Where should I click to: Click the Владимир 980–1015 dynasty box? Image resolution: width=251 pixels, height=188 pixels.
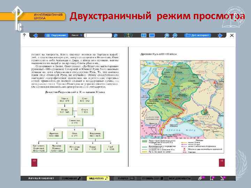(x=95, y=135)
